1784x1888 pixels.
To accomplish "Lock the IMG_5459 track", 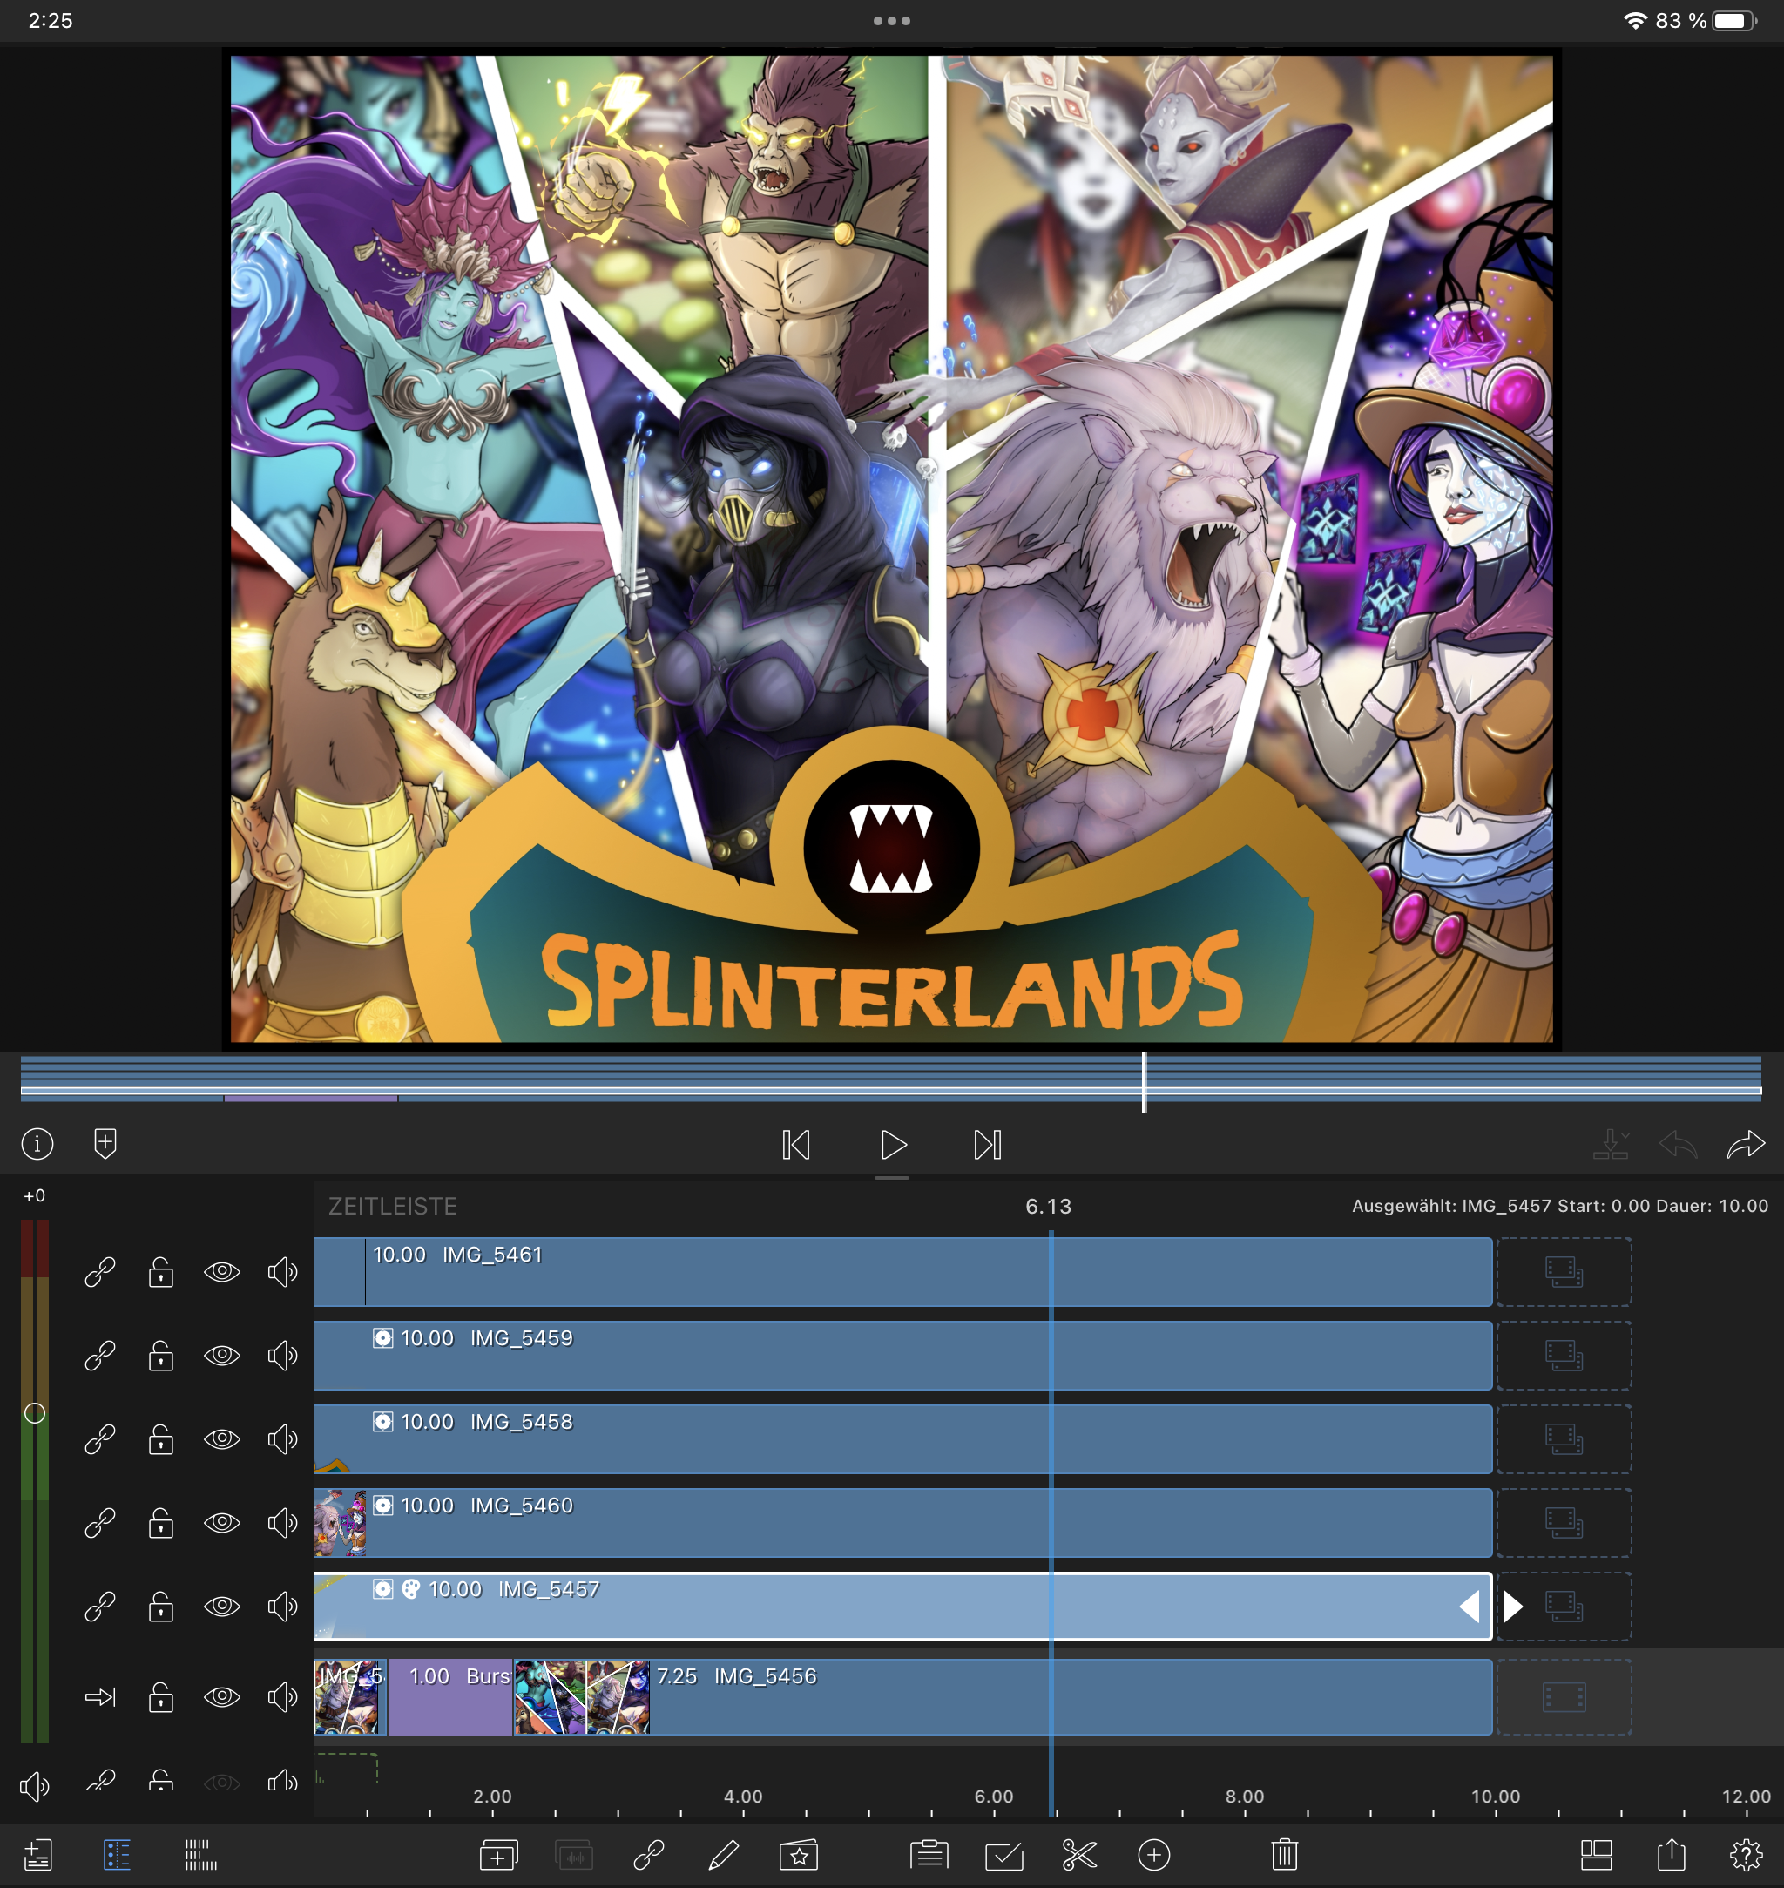I will [x=160, y=1356].
